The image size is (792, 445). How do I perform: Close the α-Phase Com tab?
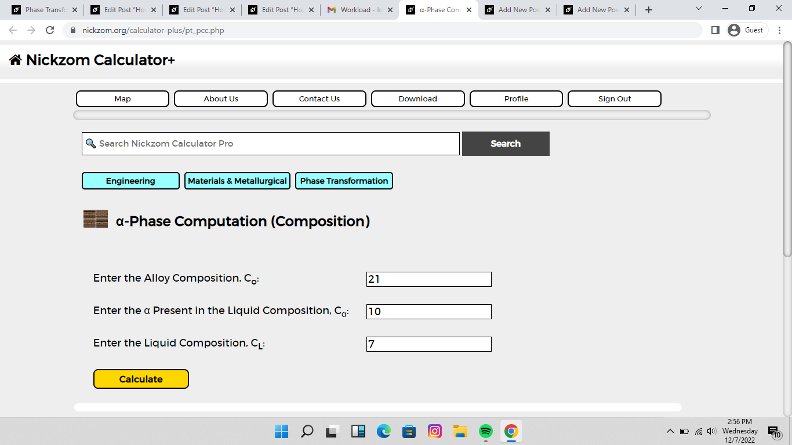tap(468, 10)
